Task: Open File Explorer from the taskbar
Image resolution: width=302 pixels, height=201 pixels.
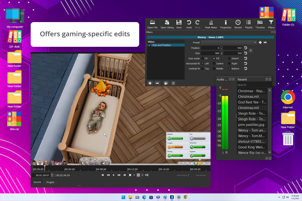Action: click(130, 197)
